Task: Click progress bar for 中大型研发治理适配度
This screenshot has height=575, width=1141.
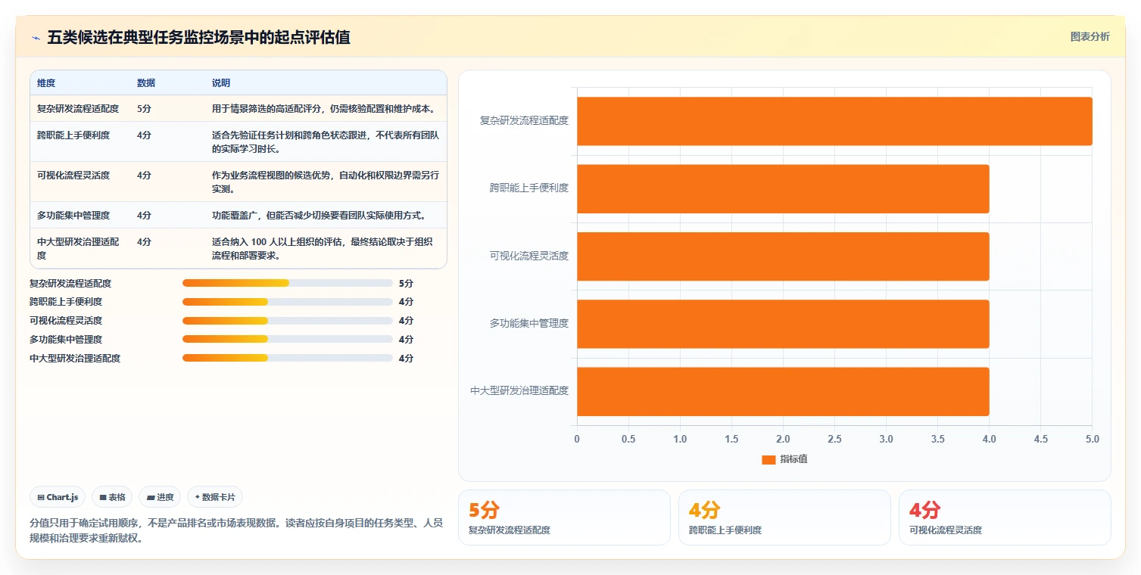Action: 288,358
